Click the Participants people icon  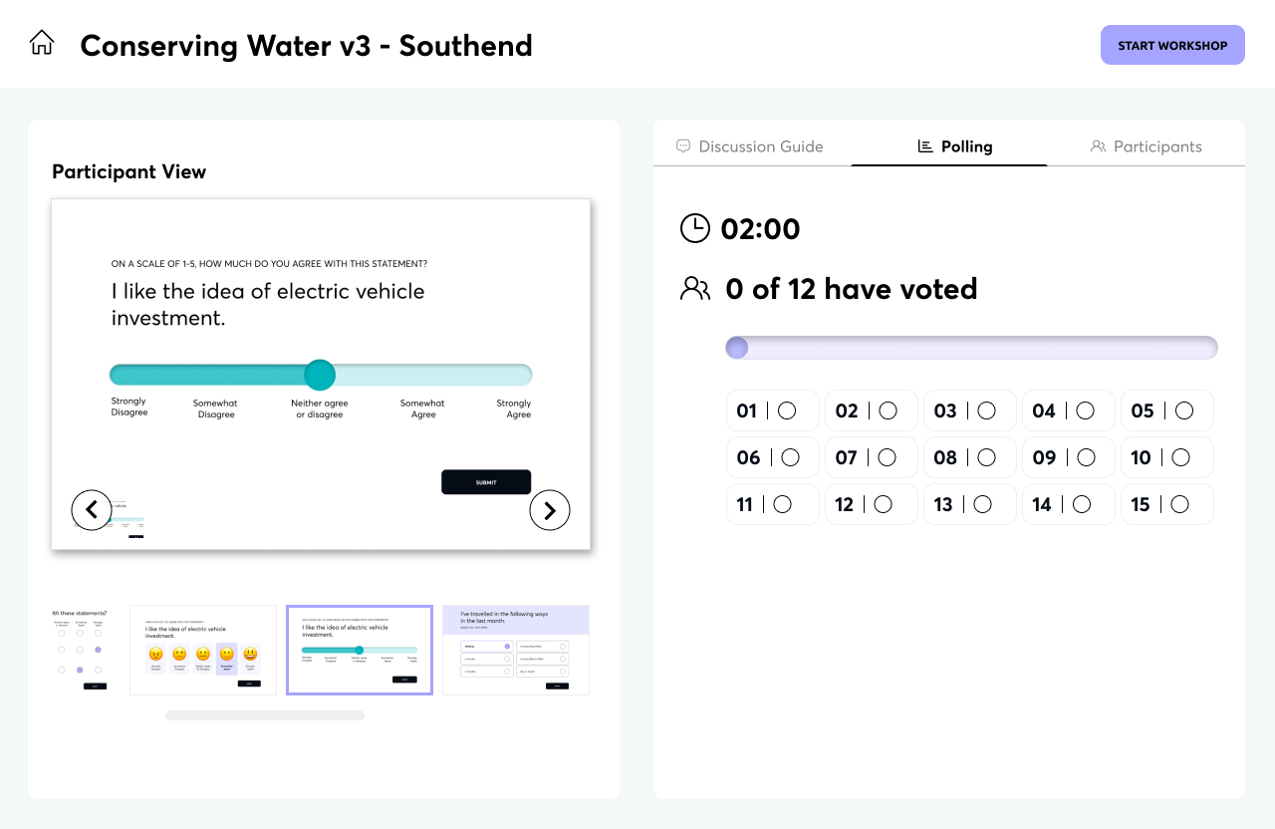click(x=1098, y=146)
